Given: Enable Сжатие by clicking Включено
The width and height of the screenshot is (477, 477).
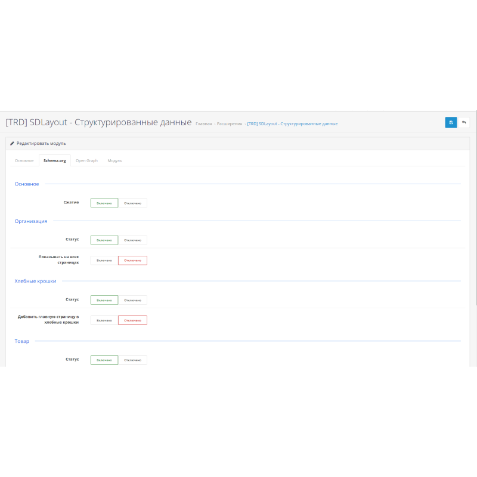Looking at the screenshot, I should [x=104, y=202].
